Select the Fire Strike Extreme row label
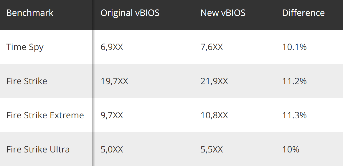The width and height of the screenshot is (343, 166). [x=45, y=115]
